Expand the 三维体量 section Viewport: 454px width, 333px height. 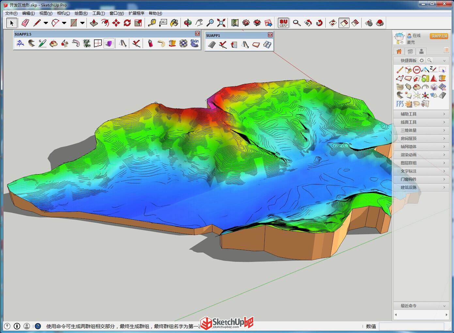click(421, 130)
